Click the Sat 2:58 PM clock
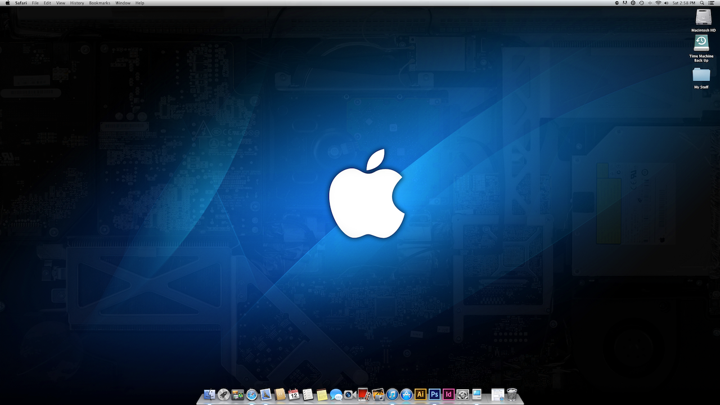This screenshot has width=720, height=405. point(684,3)
